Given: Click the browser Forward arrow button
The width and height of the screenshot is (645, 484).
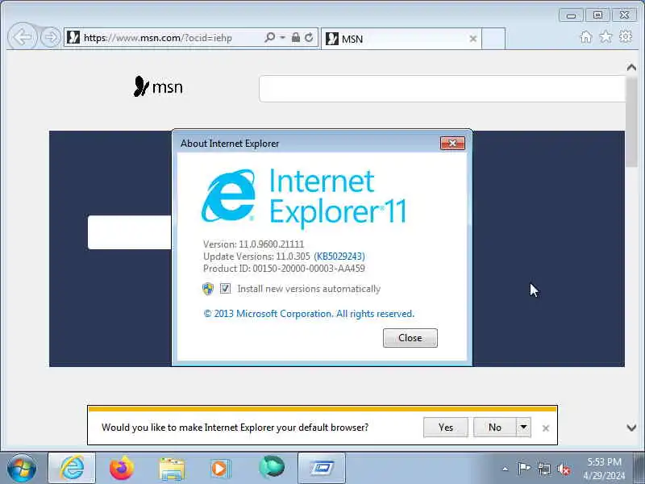Looking at the screenshot, I should (51, 37).
